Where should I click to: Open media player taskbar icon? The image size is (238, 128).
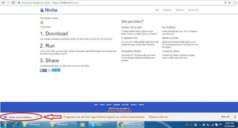pos(82,125)
